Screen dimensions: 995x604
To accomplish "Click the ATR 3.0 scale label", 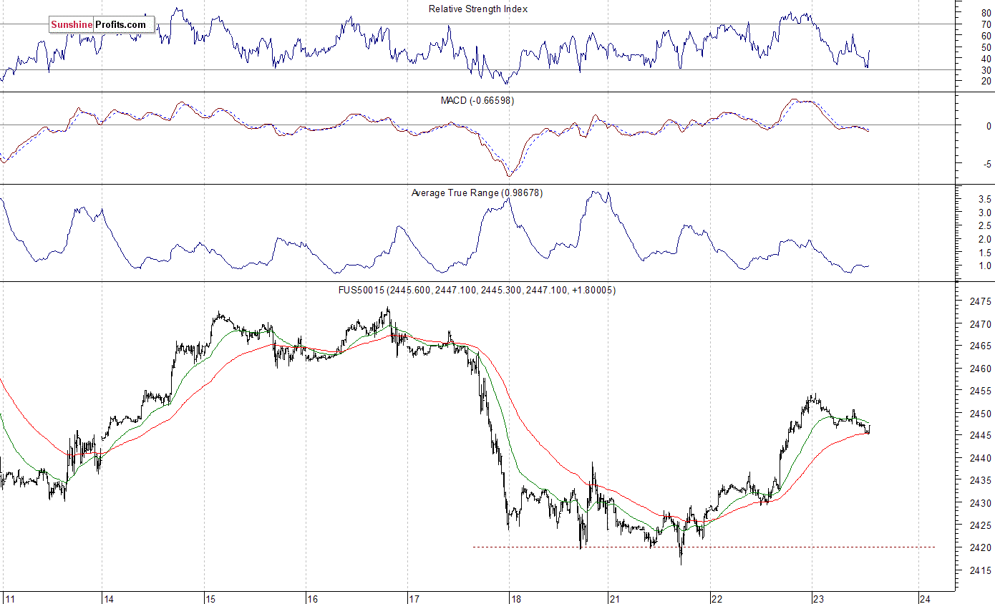I will [986, 213].
